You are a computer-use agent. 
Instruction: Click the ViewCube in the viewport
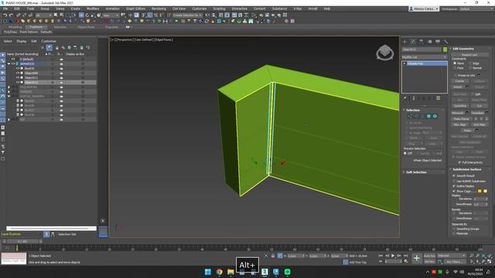point(385,53)
